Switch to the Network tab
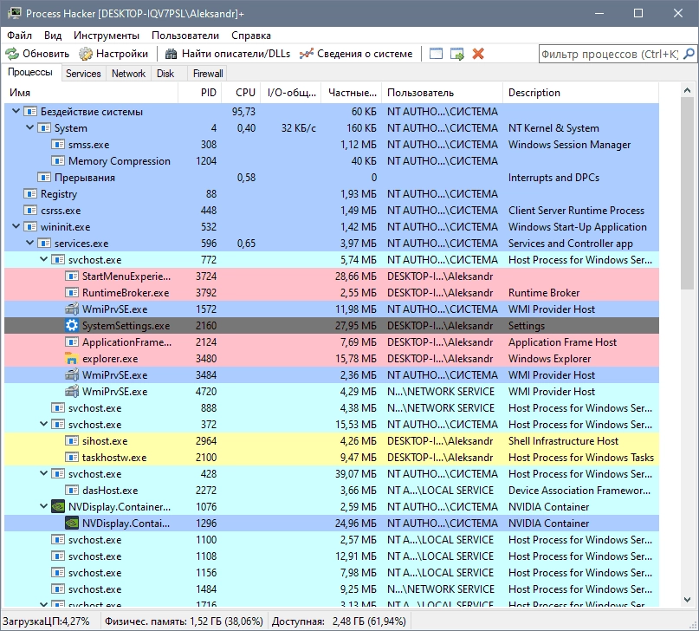Viewport: 699px width, 631px height. 128,74
